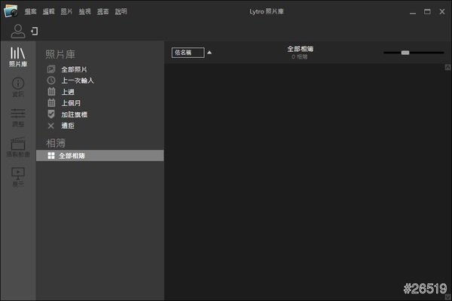Toggle the sort direction triangle arrow
Screen dimensions: 452x301
209,53
